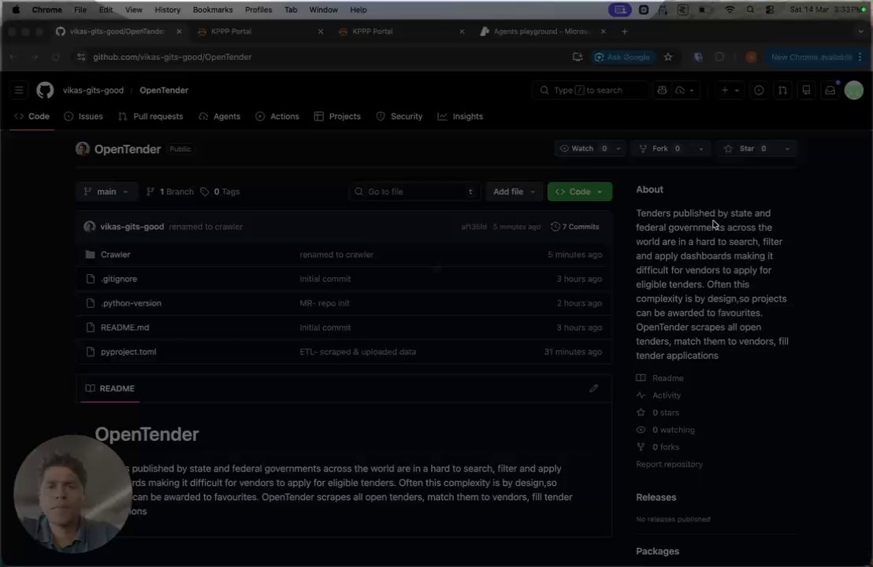Viewport: 873px width, 567px height.
Task: View the 7 Commits history link
Action: (x=574, y=227)
